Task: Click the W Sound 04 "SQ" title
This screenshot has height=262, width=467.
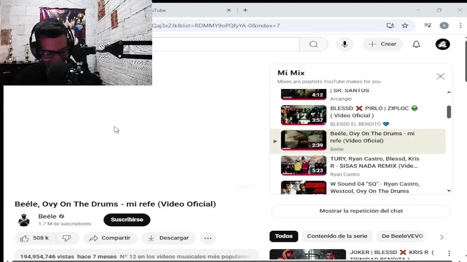Action: coord(375,187)
